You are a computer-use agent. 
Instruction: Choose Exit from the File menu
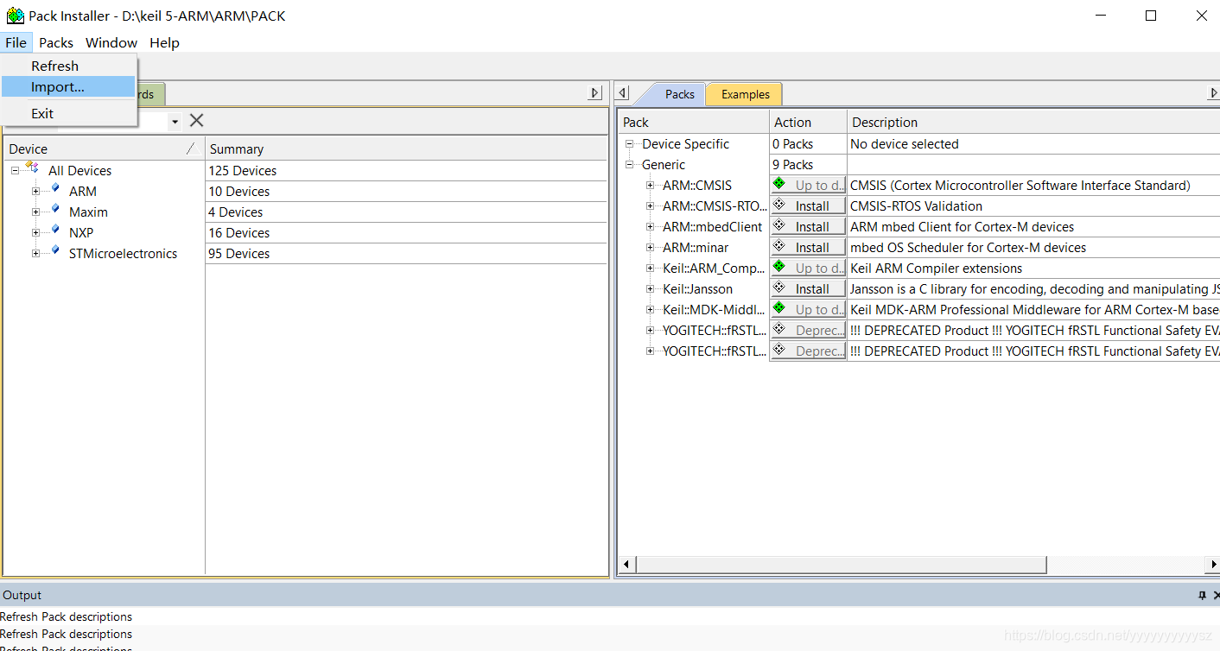click(68, 113)
